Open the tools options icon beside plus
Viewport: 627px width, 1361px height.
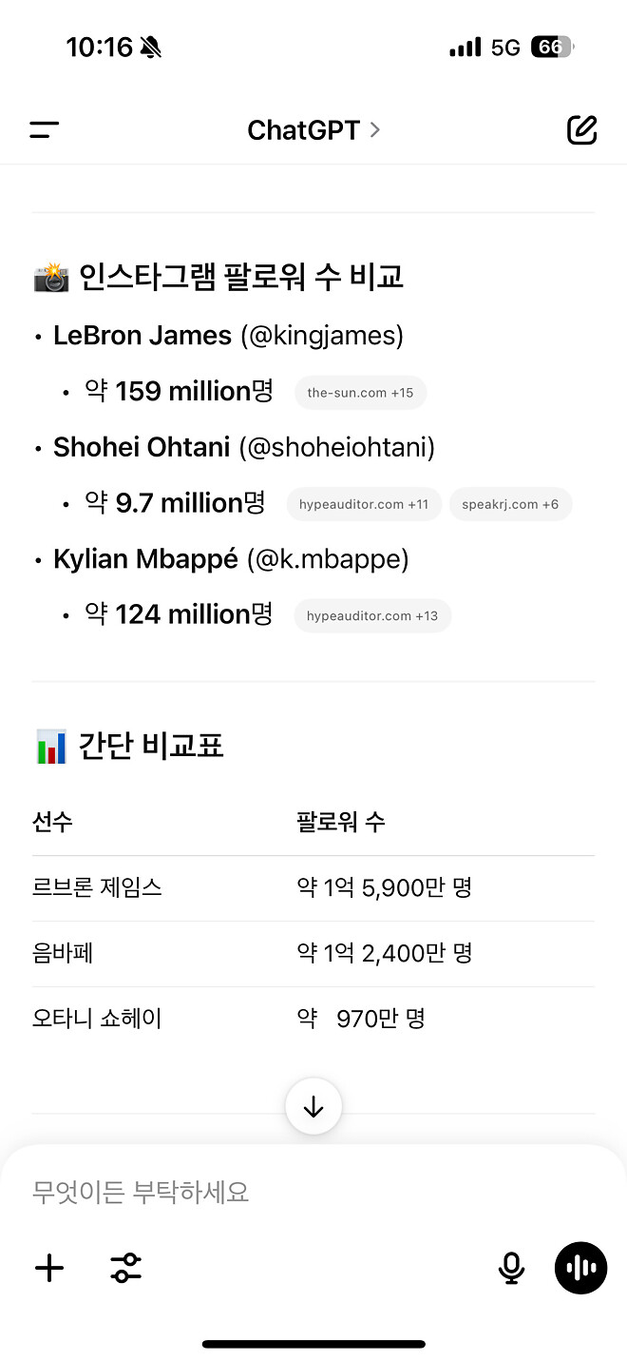(x=125, y=1268)
